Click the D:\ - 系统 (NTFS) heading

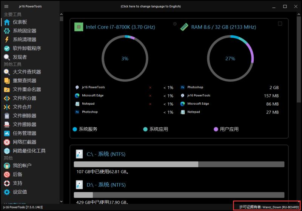106,185
